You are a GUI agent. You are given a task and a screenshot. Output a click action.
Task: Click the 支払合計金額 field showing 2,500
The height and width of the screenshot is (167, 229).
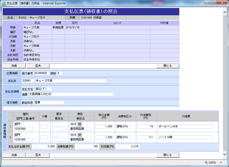click(45, 147)
